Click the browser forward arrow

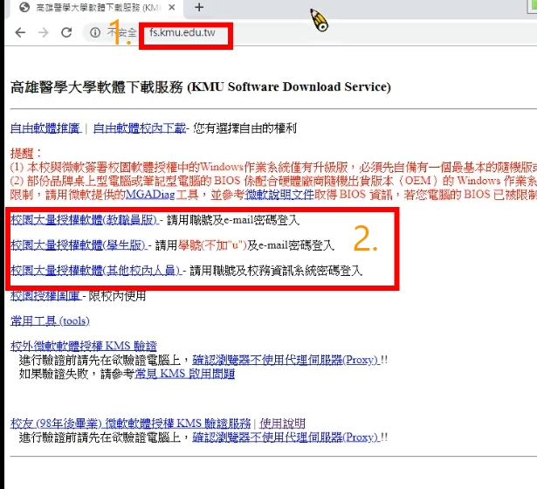44,32
